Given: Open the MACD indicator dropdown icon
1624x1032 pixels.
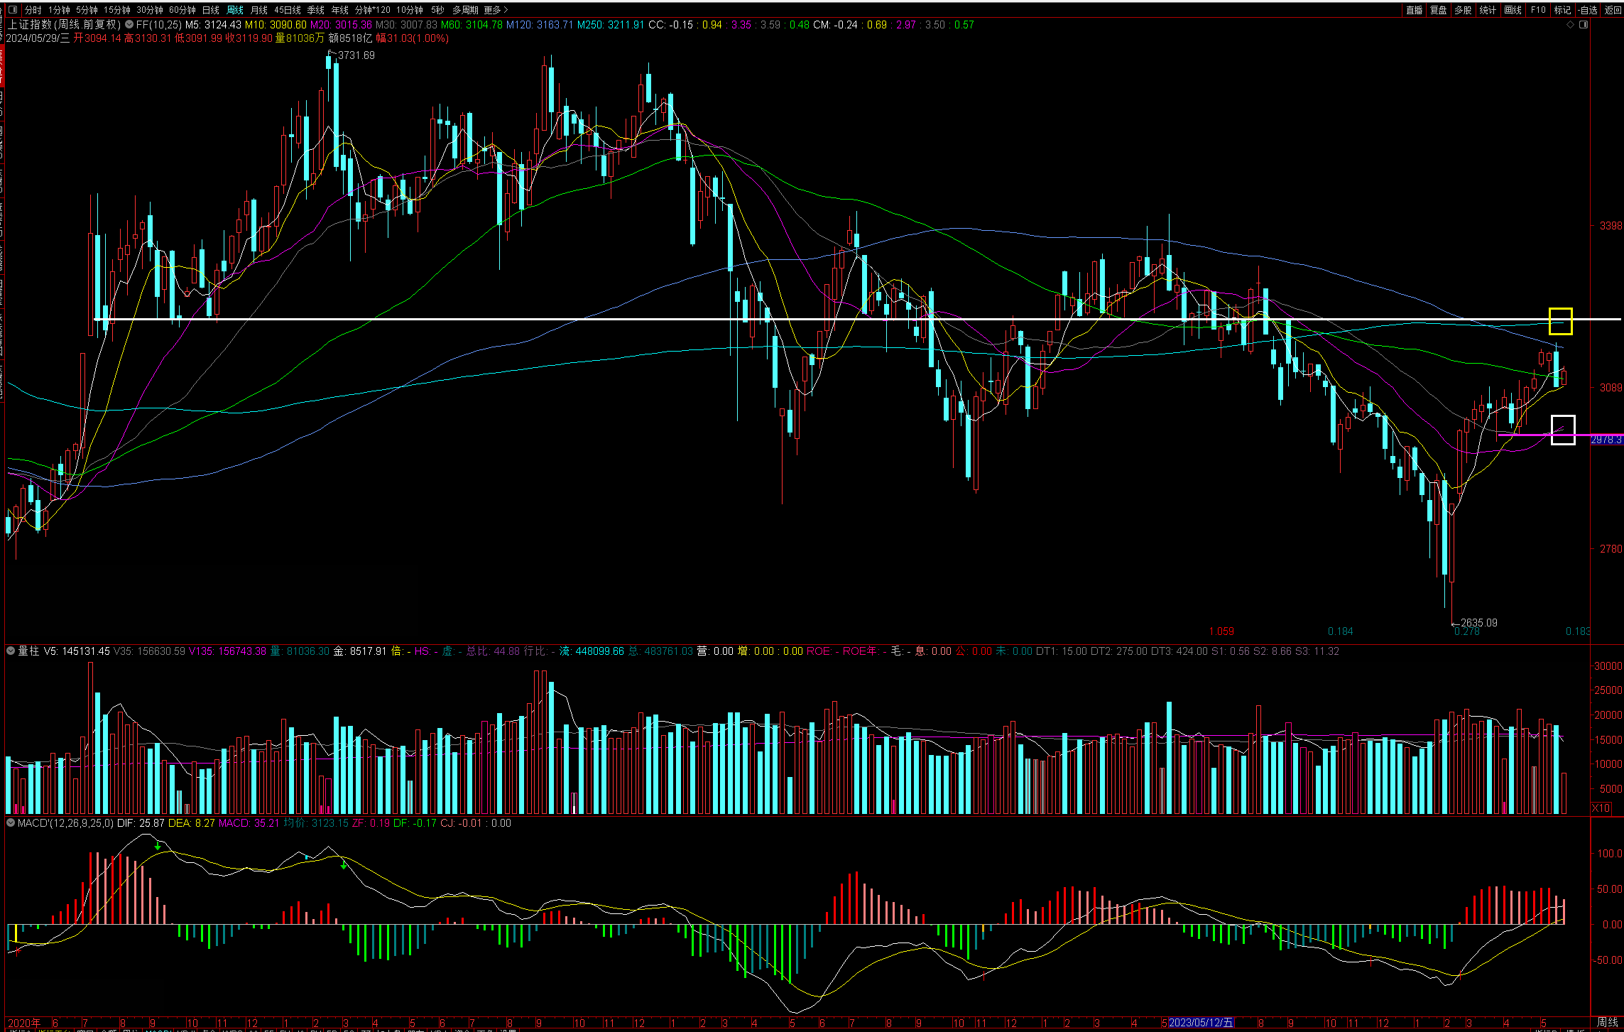Looking at the screenshot, I should [x=11, y=822].
